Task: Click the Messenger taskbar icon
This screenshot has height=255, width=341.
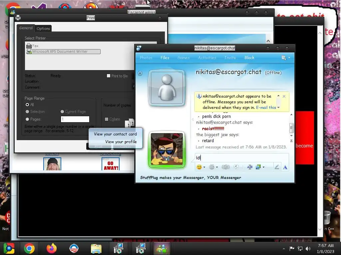Action: (x=162, y=248)
